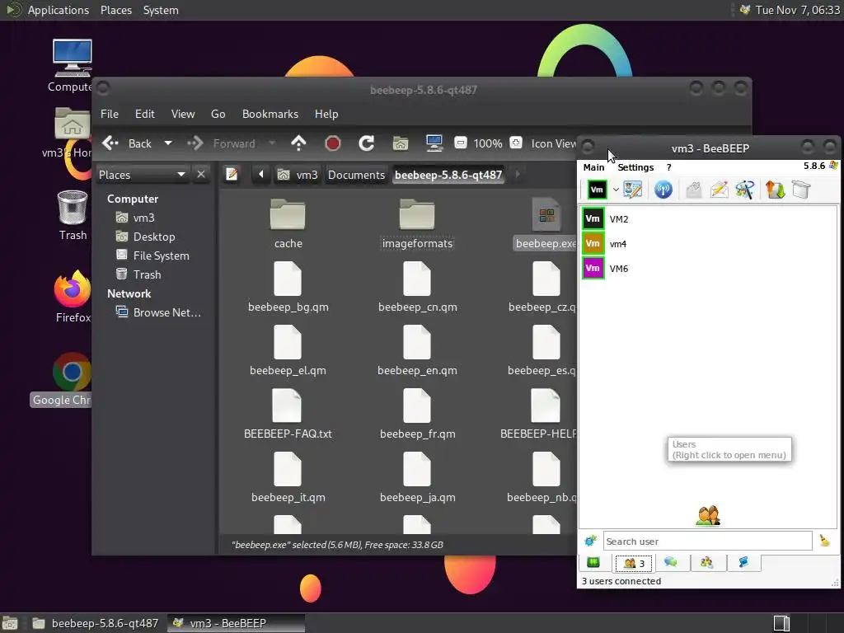Open Settings menu in BeeBEEP

[635, 167]
